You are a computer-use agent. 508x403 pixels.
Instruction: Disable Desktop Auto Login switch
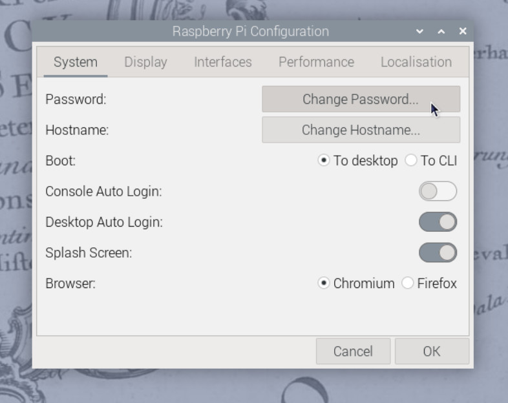point(438,222)
